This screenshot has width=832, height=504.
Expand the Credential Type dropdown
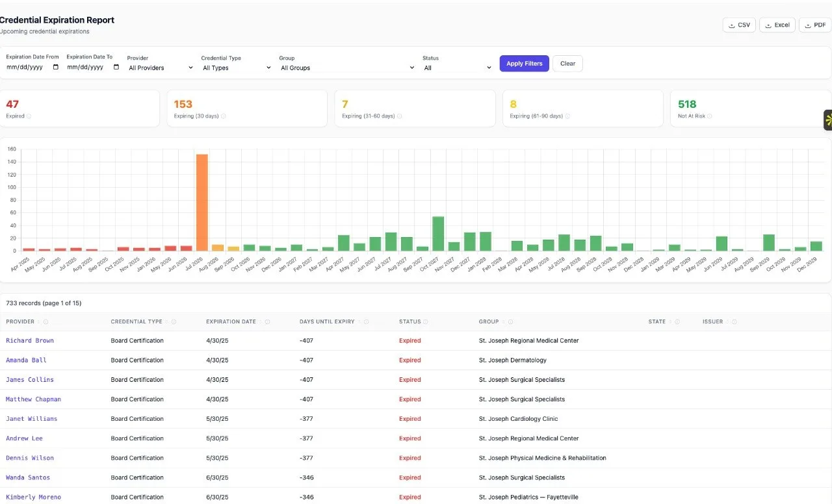[237, 68]
